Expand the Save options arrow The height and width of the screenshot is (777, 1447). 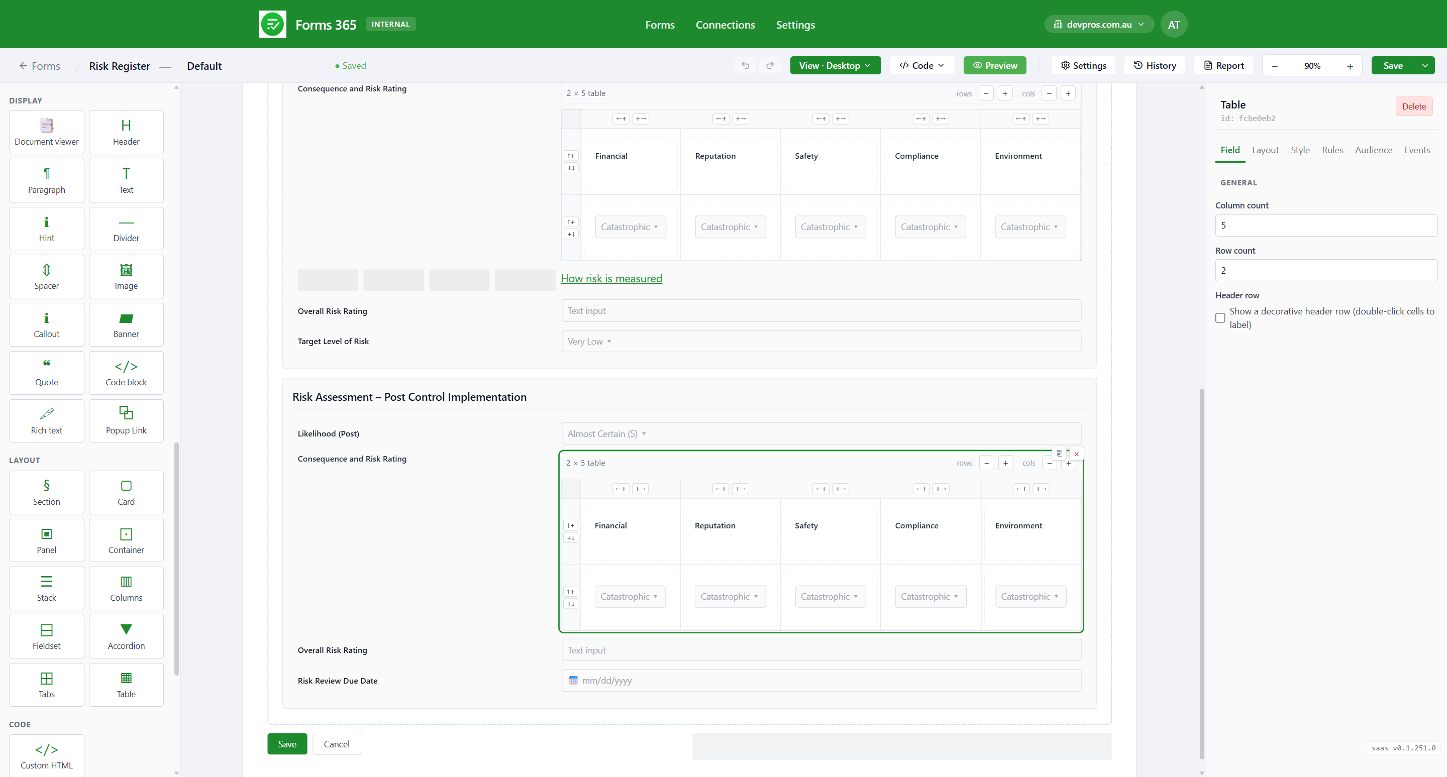coord(1425,66)
